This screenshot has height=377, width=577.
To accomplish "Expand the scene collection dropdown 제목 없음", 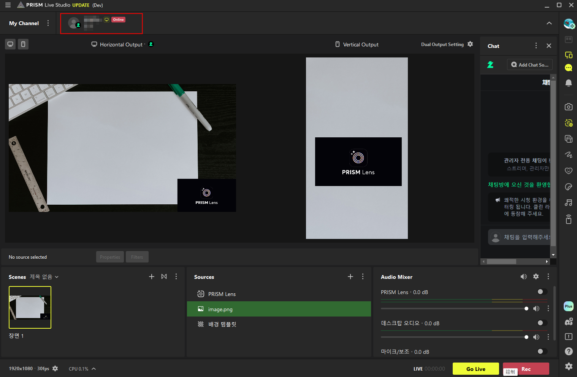I will tap(44, 277).
